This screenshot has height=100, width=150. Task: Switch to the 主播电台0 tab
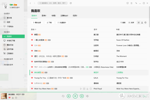64,15
